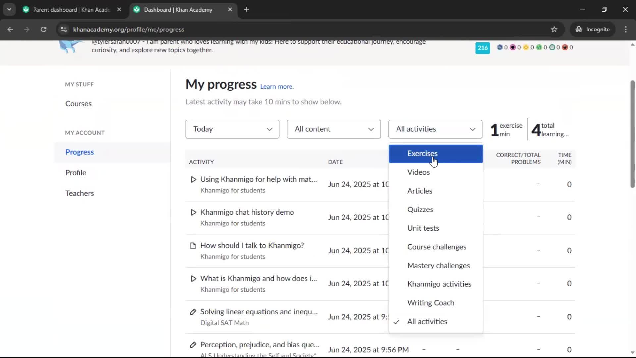
Task: Click the CORRECT/TOTAL PROBLEMS header
Action: [x=518, y=158]
